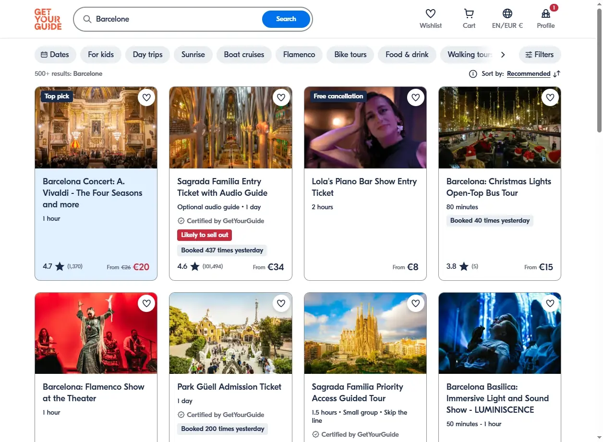The height and width of the screenshot is (442, 603).
Task: Open the Filters panel
Action: point(540,55)
